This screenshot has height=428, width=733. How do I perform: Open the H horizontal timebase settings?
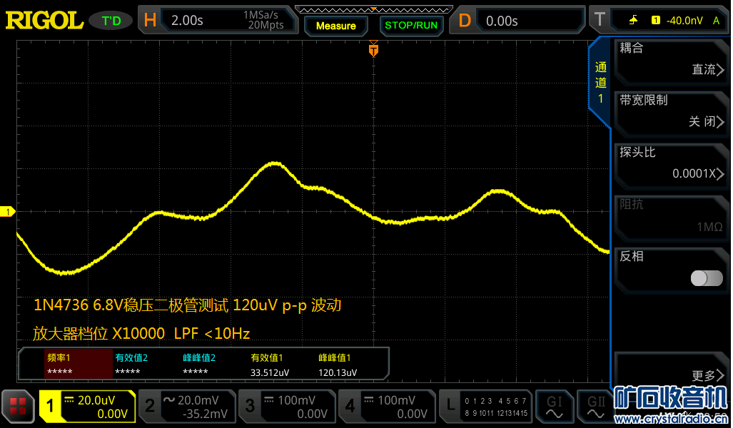(150, 20)
